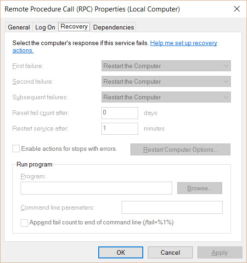Expand the First failure dropdown
This screenshot has width=247, height=263.
(166, 66)
